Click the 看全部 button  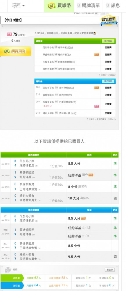[110, 270]
